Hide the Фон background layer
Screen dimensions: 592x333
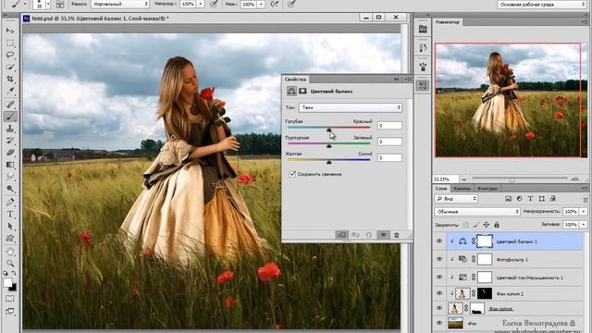click(x=439, y=323)
